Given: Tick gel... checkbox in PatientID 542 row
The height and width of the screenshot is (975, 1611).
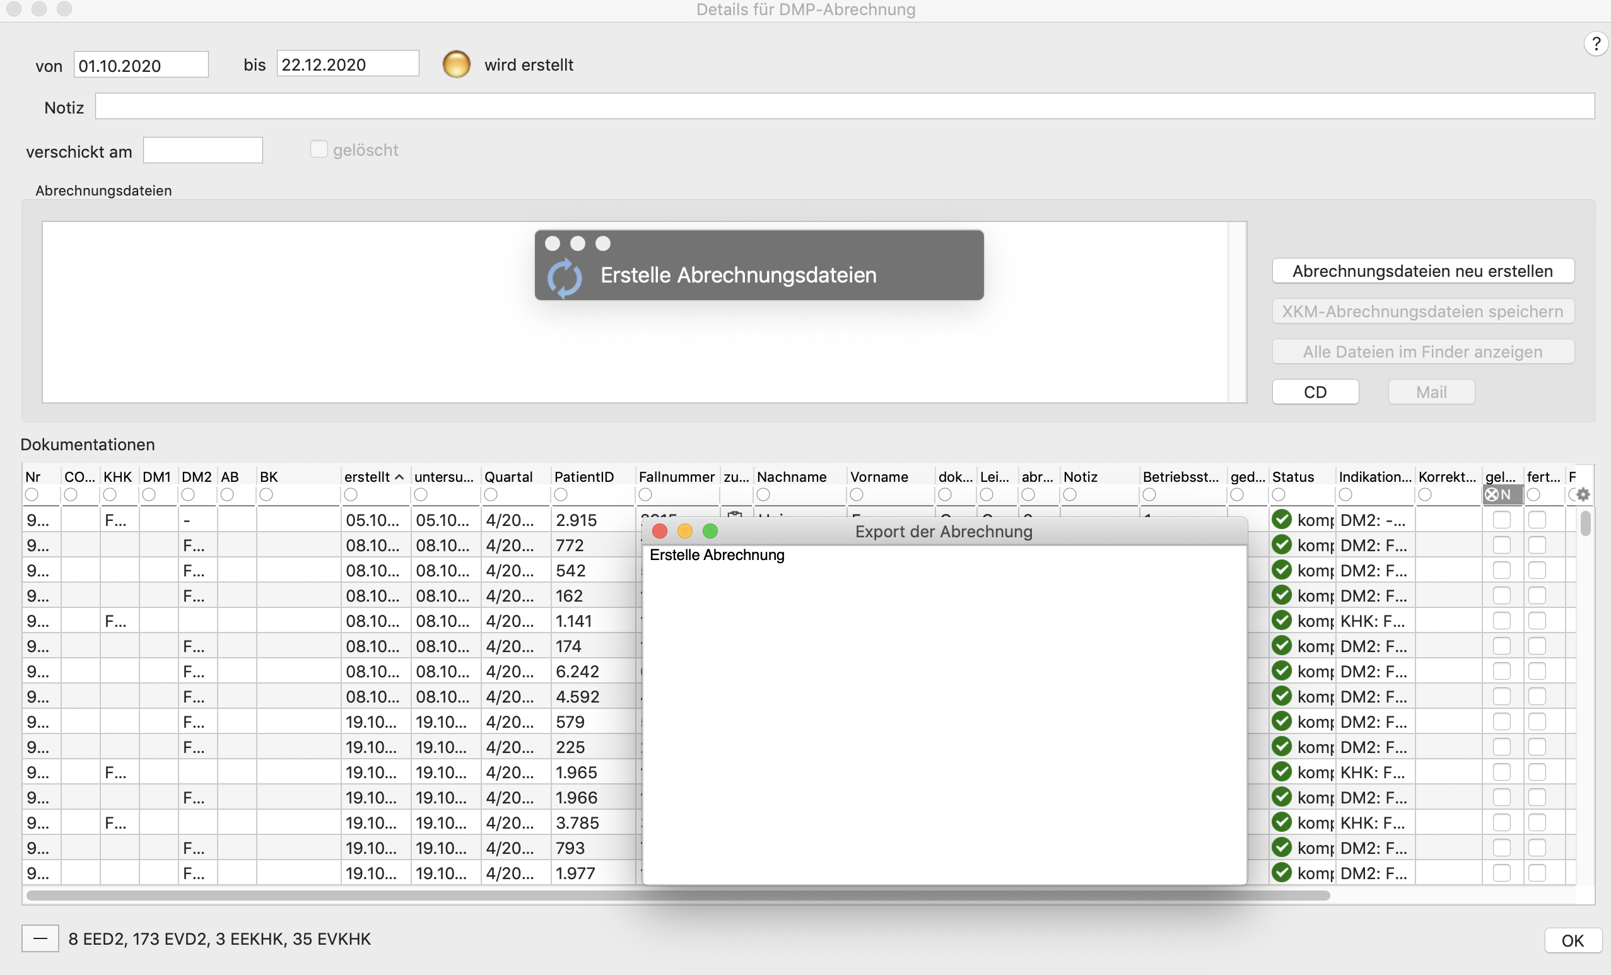Looking at the screenshot, I should 1502,571.
